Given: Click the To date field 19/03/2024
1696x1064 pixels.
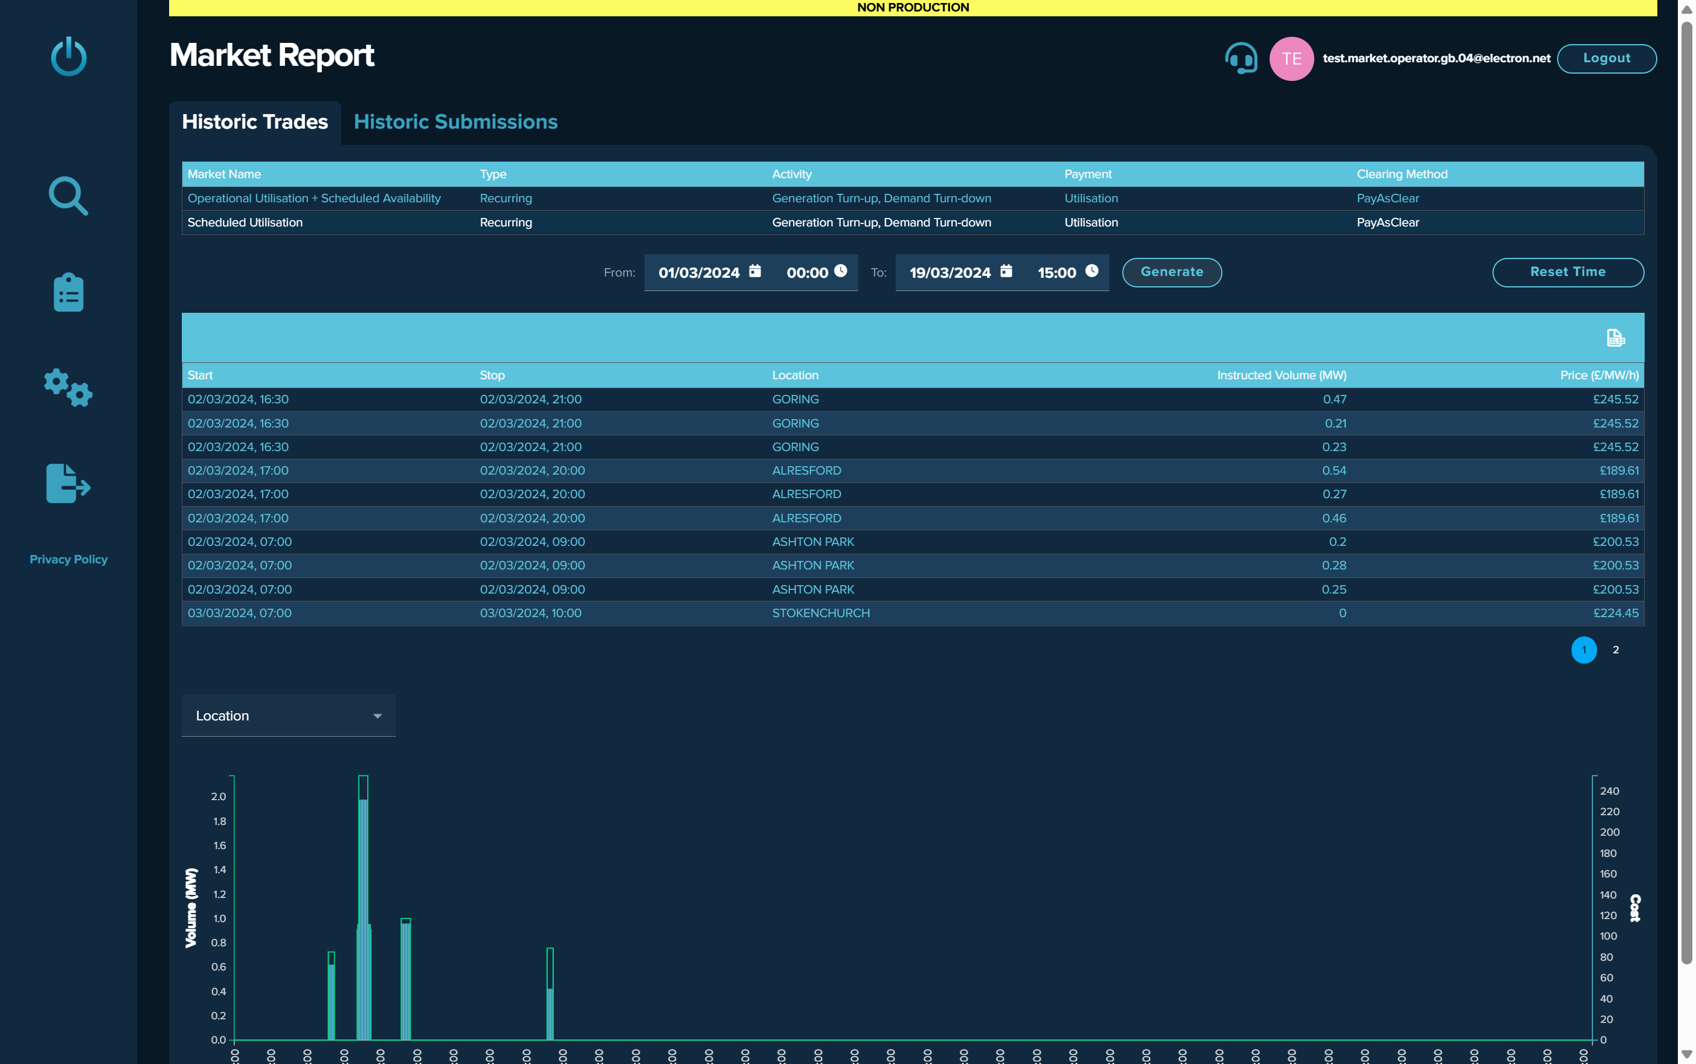Looking at the screenshot, I should pyautogui.click(x=950, y=273).
